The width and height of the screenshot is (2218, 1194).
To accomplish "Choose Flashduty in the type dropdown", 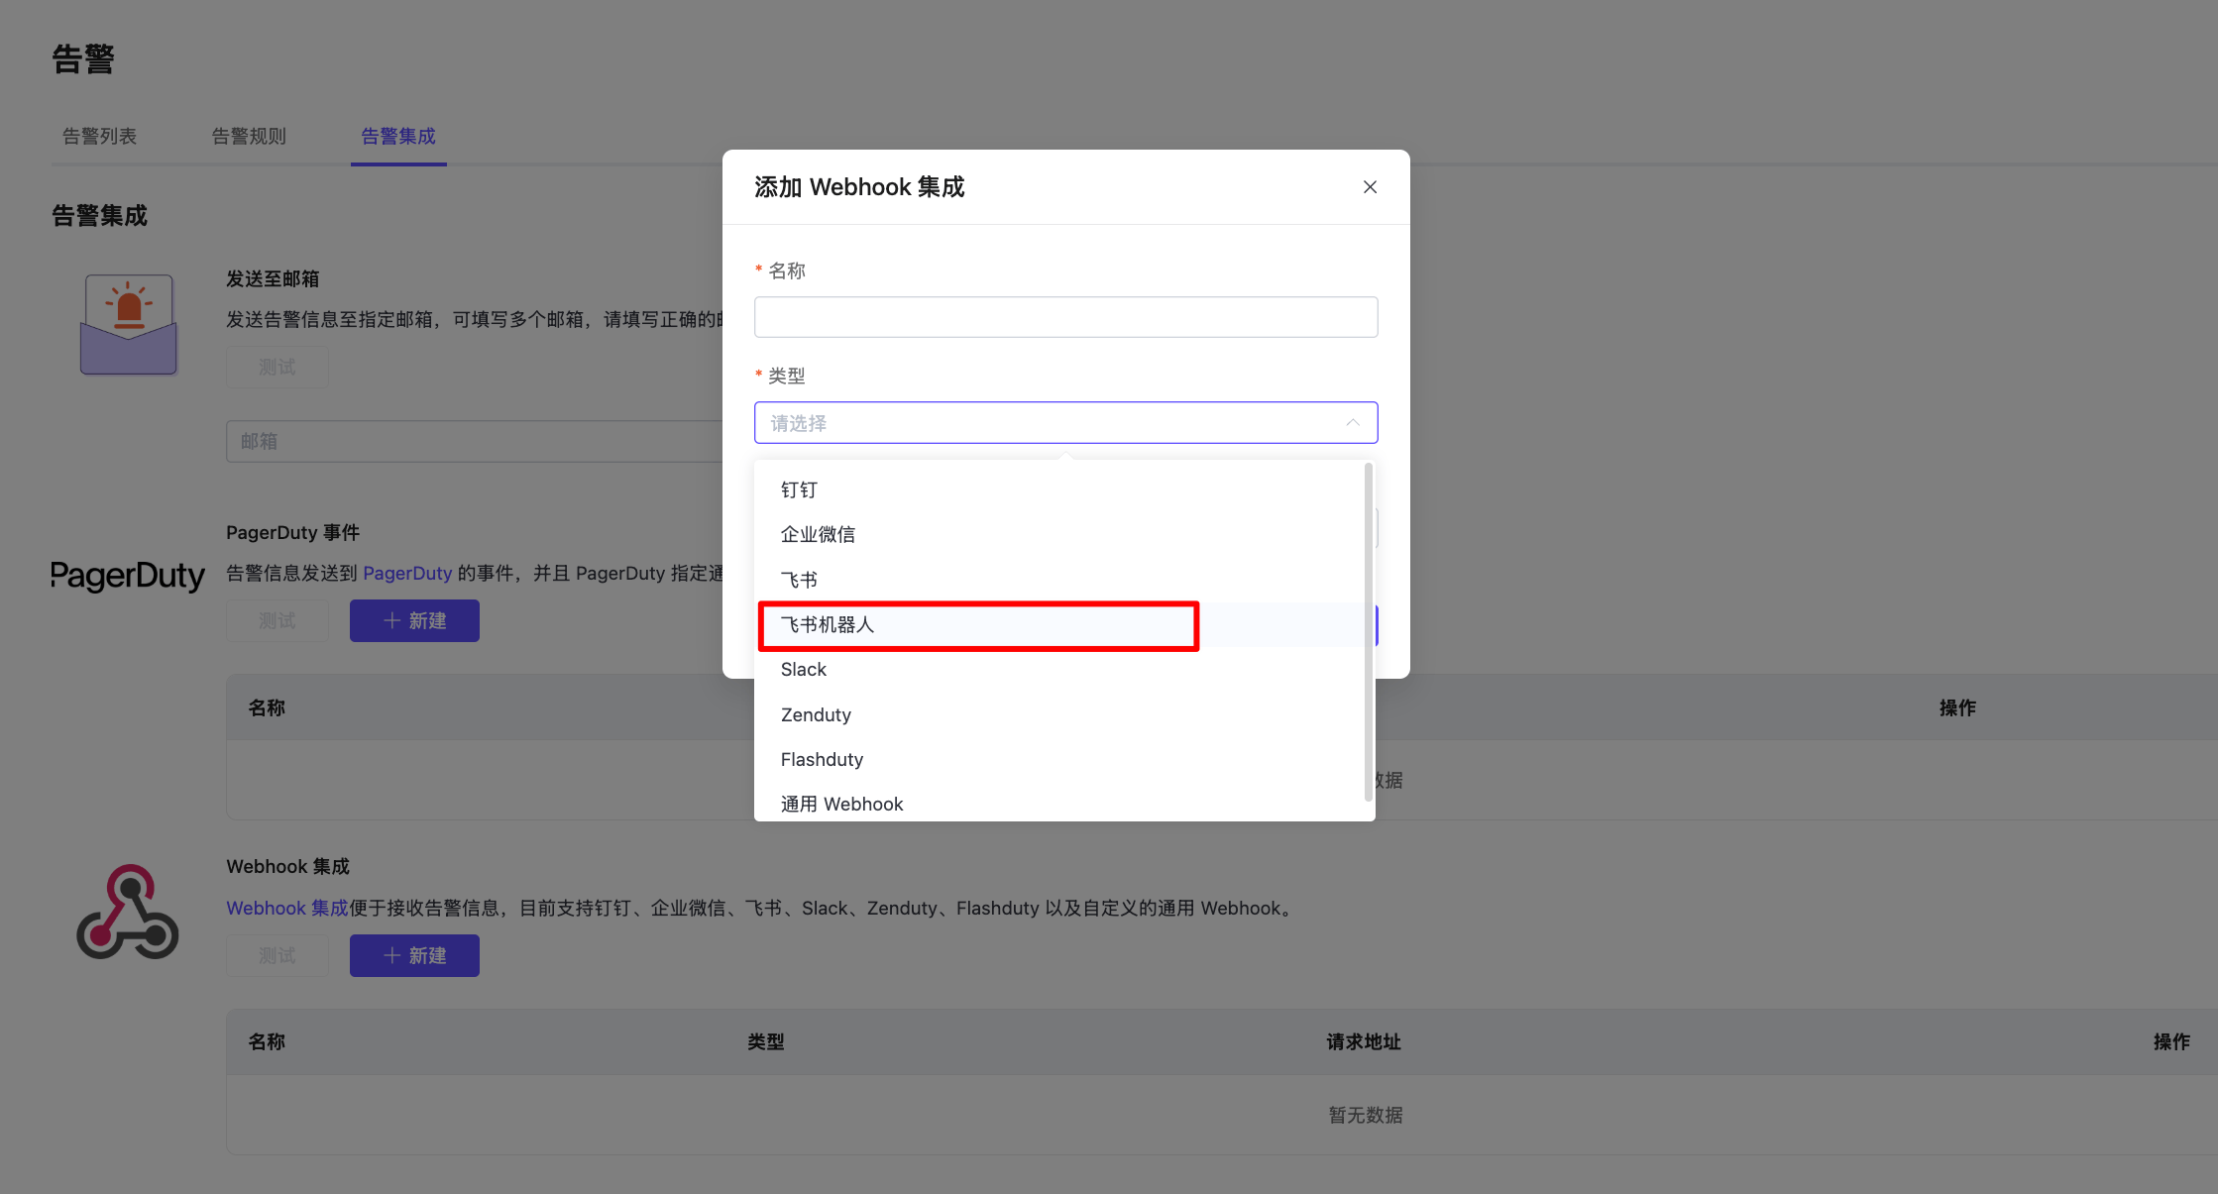I will [x=1058, y=759].
